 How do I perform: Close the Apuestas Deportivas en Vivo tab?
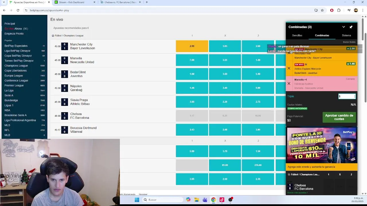(49, 2)
